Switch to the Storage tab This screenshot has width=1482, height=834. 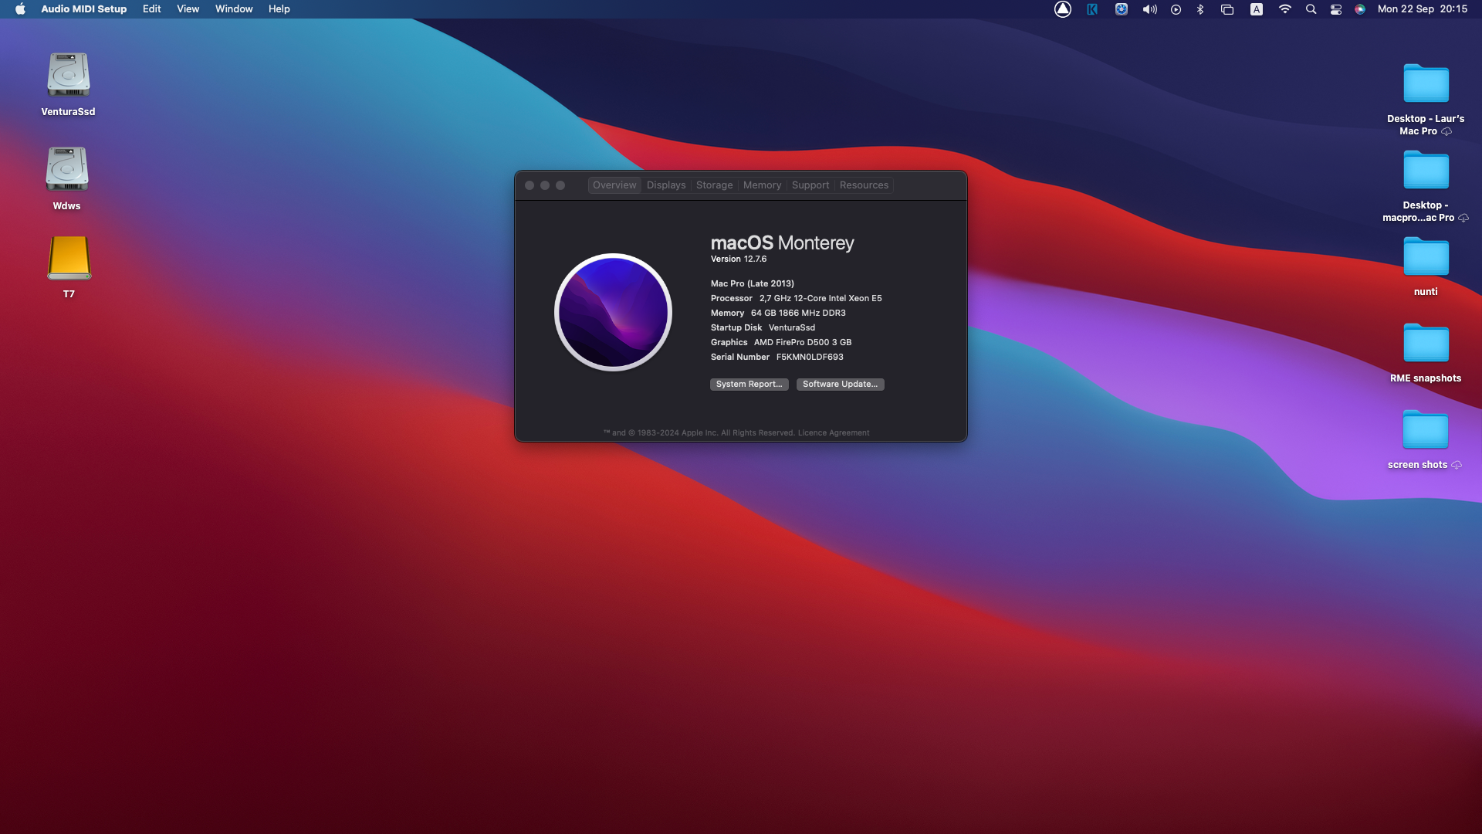pos(714,185)
